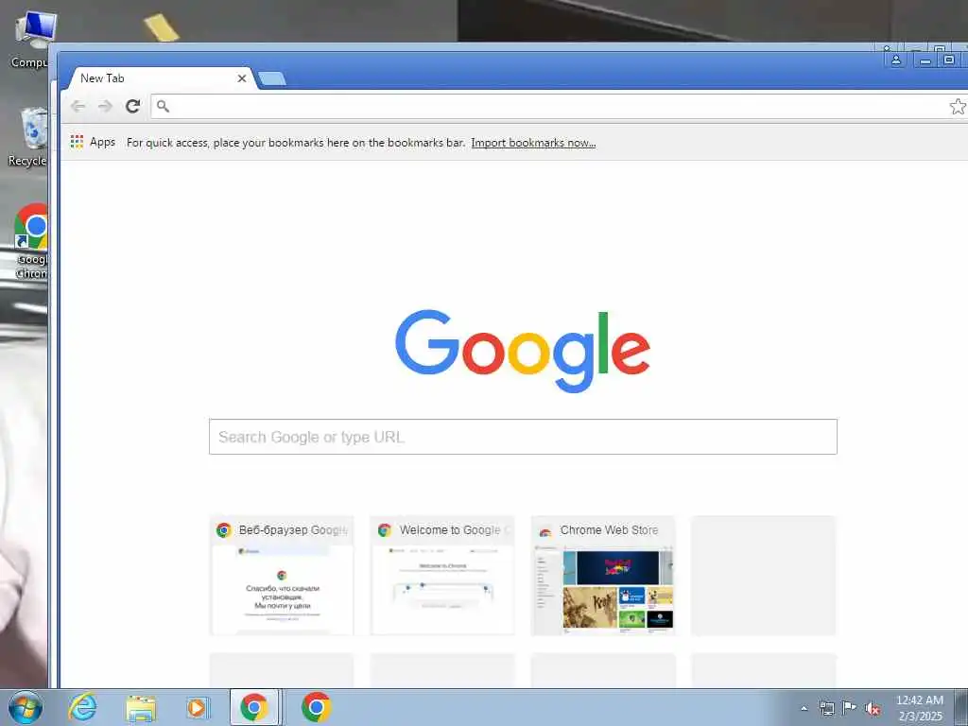Open the Apps grid shortcut
Image resolution: width=968 pixels, height=726 pixels.
[93, 142]
